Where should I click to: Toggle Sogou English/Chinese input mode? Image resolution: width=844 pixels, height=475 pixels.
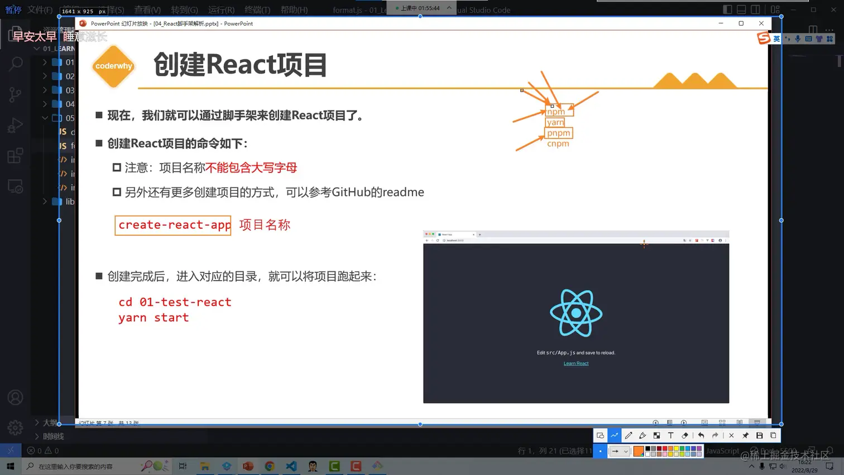coord(776,39)
